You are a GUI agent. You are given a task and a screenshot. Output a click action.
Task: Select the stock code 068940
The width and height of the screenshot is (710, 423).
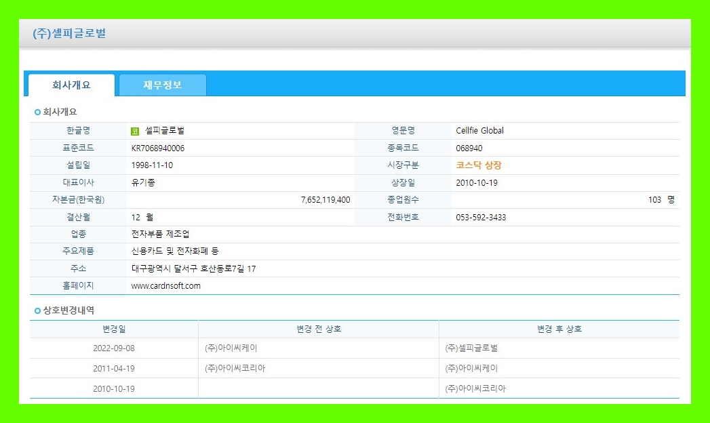(469, 148)
